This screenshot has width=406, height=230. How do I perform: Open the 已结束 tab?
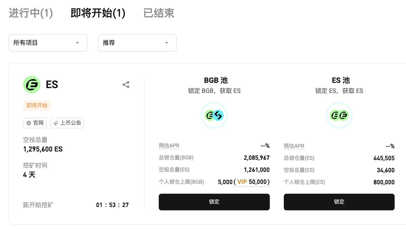(x=159, y=13)
